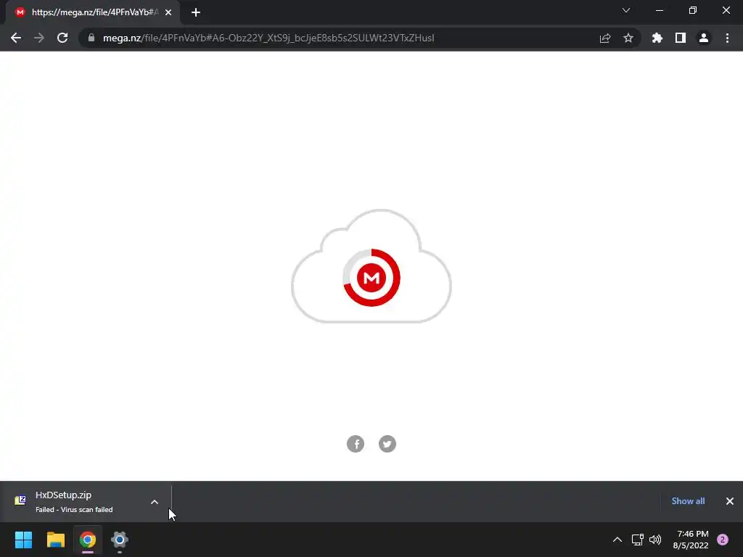Open clock showing 7:46 PM
This screenshot has width=743, height=557.
coord(691,540)
